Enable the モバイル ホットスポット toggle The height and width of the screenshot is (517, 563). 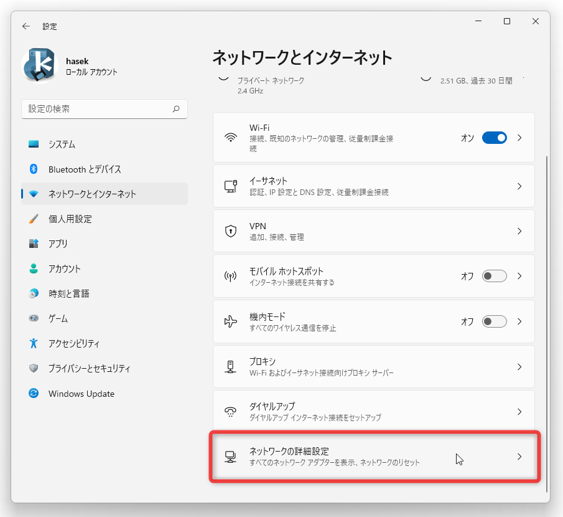tap(494, 276)
